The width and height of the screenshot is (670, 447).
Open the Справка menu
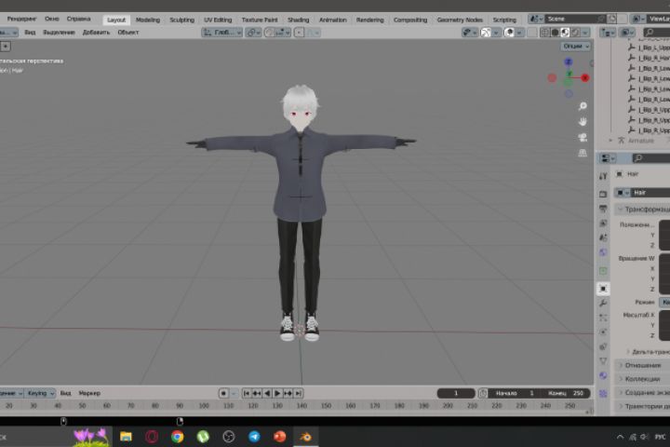(78, 19)
